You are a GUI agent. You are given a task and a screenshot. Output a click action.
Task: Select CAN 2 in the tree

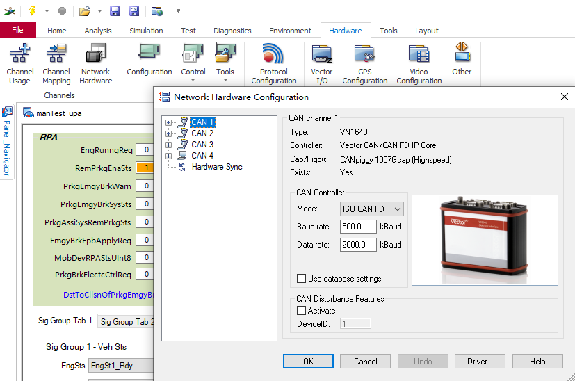[202, 133]
